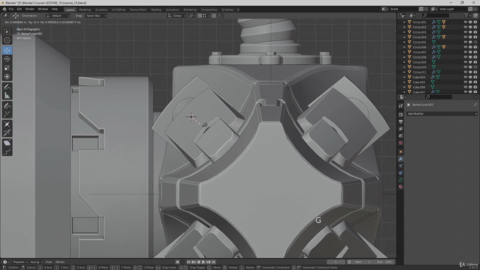Select the Measure tool
480x270 pixels.
click(x=7, y=96)
